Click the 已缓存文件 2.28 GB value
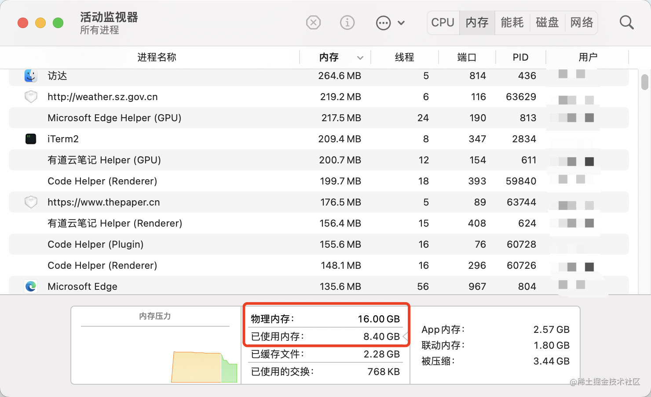 (x=382, y=354)
